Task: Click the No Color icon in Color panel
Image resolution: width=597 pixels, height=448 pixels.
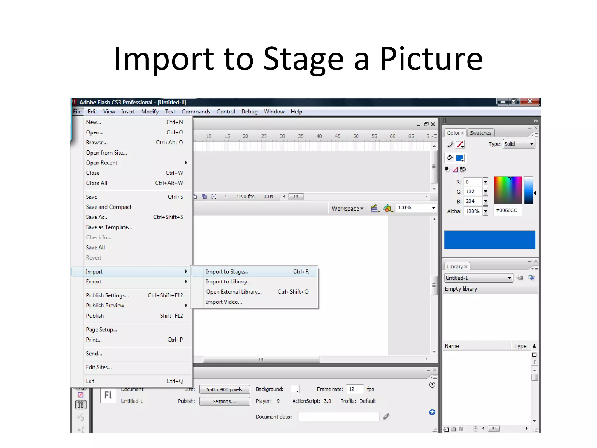Action: coord(455,169)
